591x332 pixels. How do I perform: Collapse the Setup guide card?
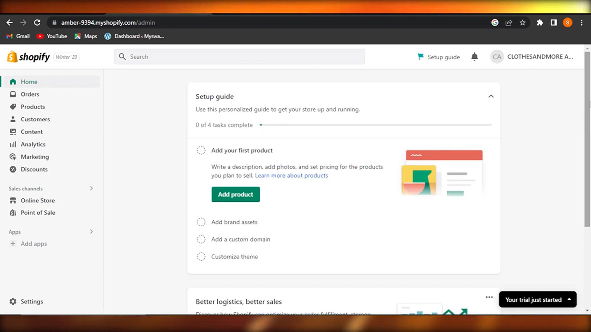(491, 97)
